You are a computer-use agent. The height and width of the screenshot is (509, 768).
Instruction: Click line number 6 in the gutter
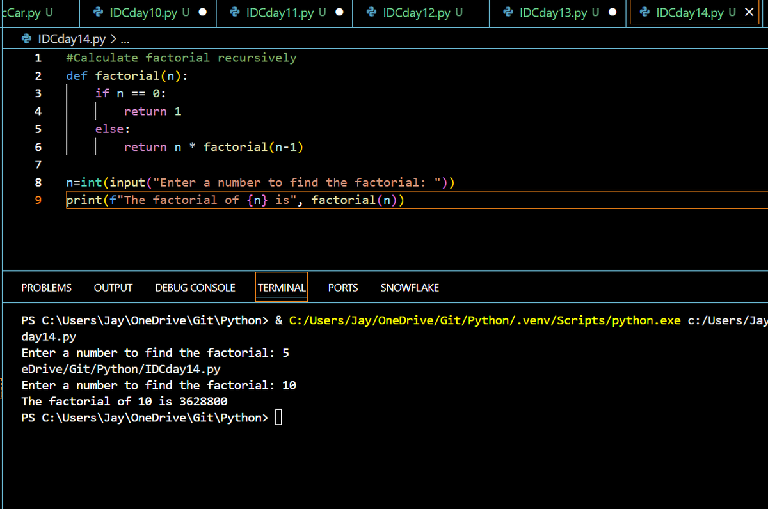(x=38, y=146)
